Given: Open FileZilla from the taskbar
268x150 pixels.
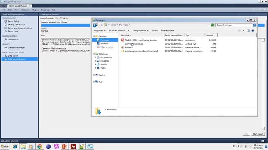Looking at the screenshot, I should coord(73,146).
